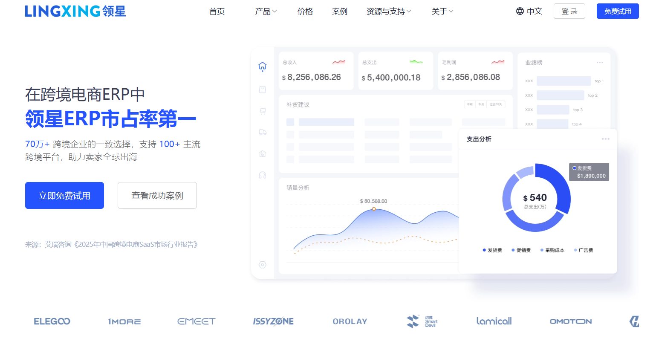Click the headset support sidebar icon
This screenshot has height=341, width=656.
[x=263, y=175]
